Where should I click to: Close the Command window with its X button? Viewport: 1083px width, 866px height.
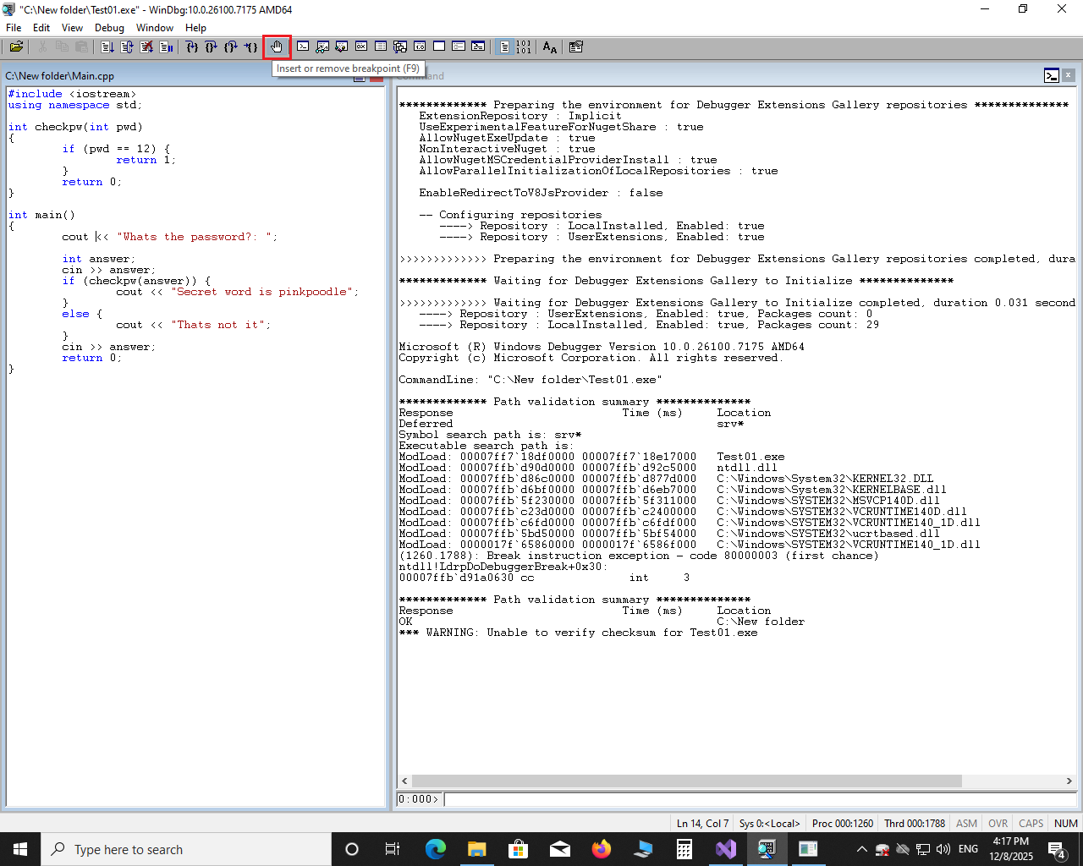[x=1069, y=75]
